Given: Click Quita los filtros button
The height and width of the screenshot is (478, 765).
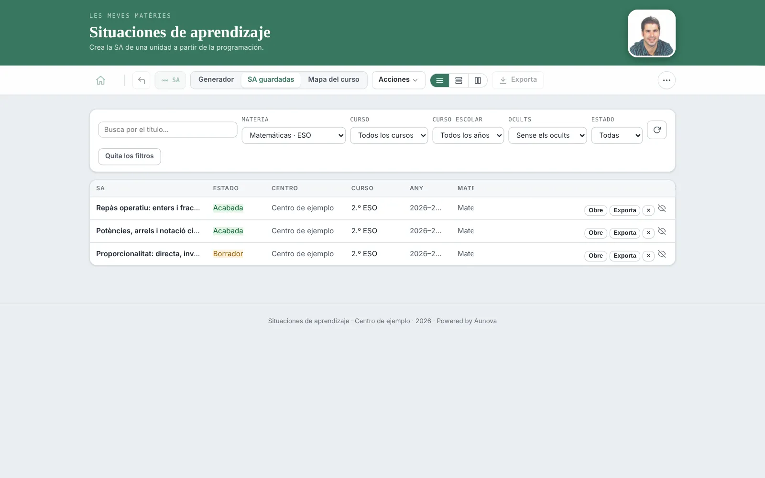Looking at the screenshot, I should point(130,156).
